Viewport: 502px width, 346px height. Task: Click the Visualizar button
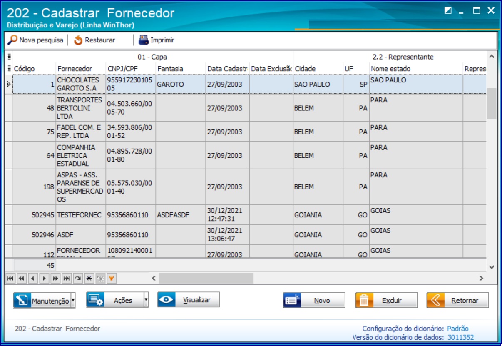189,299
